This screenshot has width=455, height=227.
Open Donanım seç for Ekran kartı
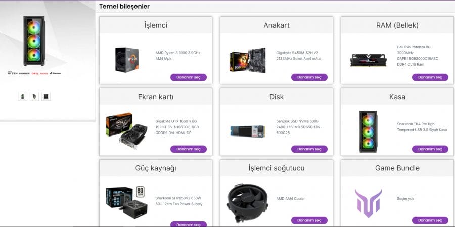point(189,149)
